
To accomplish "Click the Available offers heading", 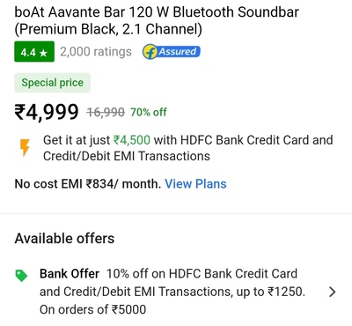I will click(64, 238).
